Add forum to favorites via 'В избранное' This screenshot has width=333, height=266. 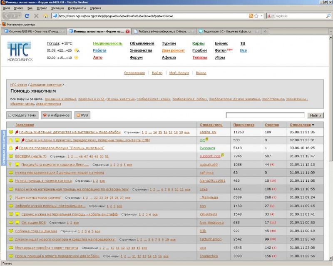tap(57, 115)
